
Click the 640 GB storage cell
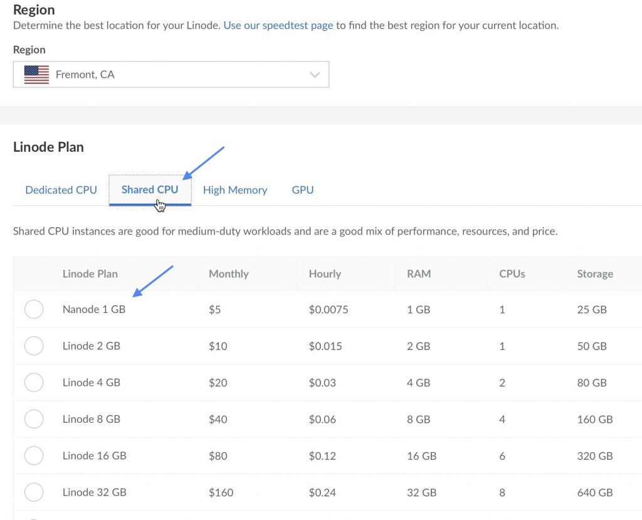595,492
